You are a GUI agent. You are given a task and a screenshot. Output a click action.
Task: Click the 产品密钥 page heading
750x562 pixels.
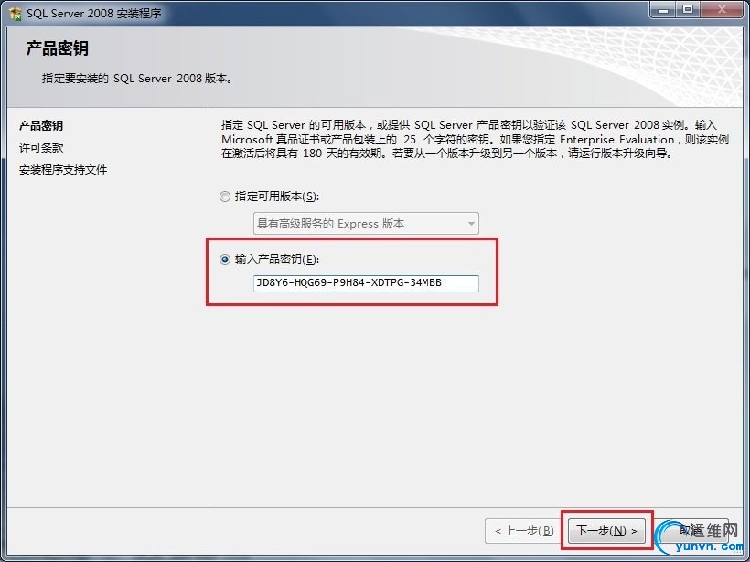[57, 48]
